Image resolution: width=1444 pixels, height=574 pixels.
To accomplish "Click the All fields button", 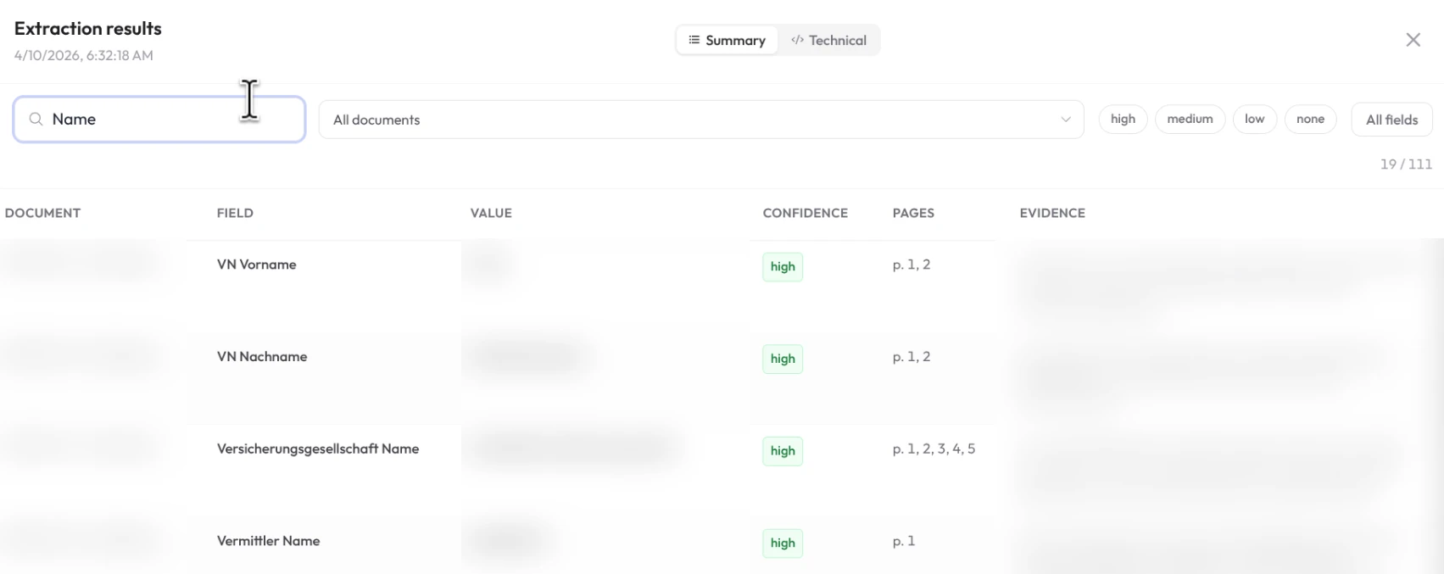I will click(x=1391, y=120).
